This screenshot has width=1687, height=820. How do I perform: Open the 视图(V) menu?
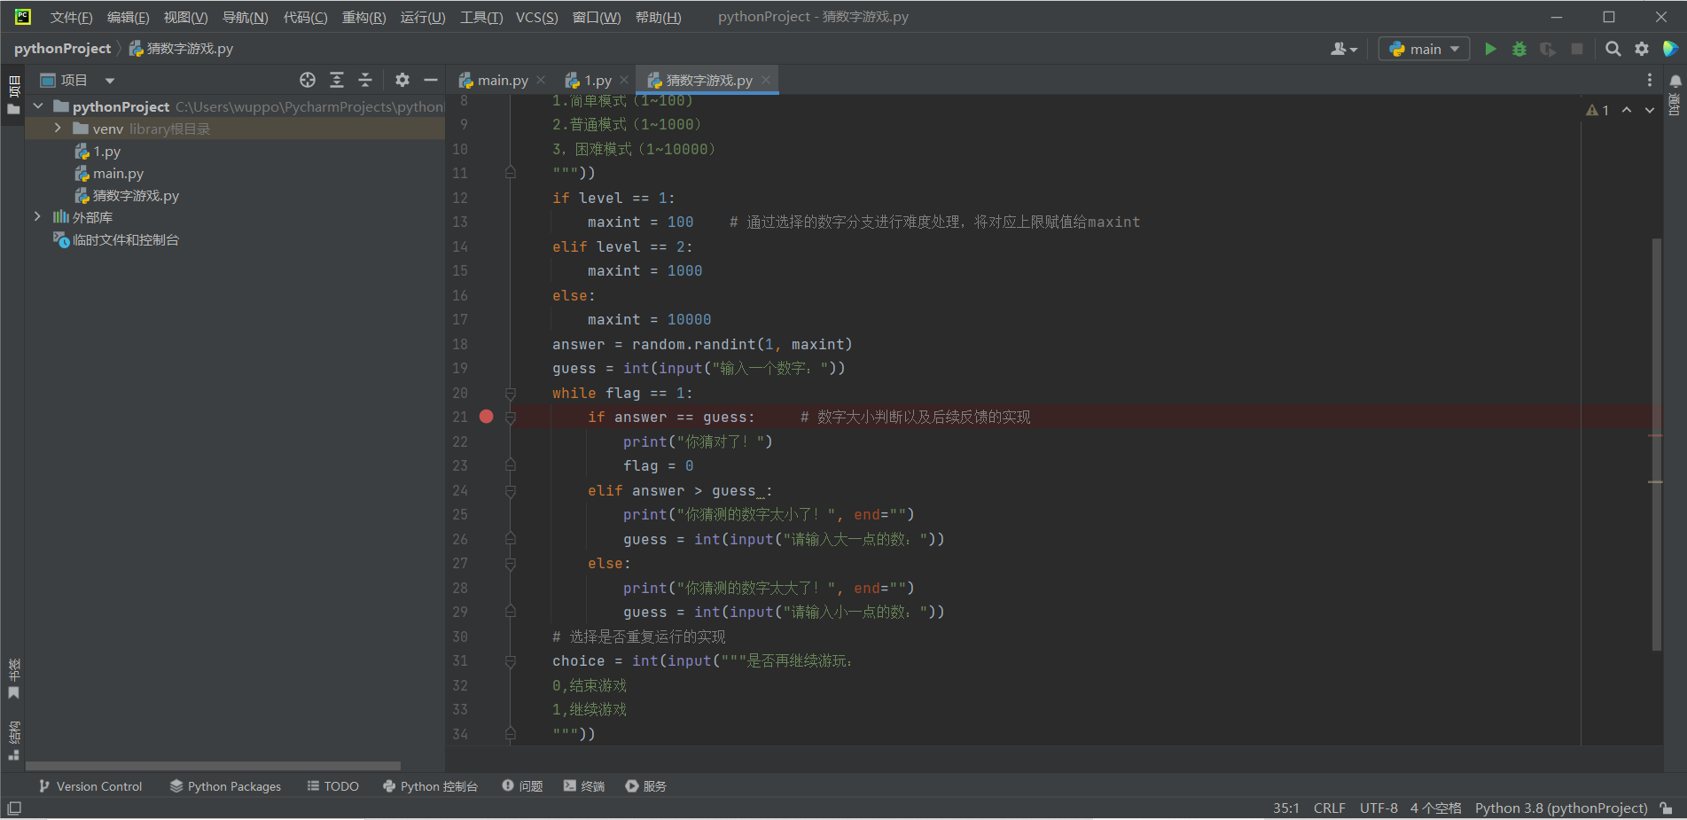tap(185, 17)
